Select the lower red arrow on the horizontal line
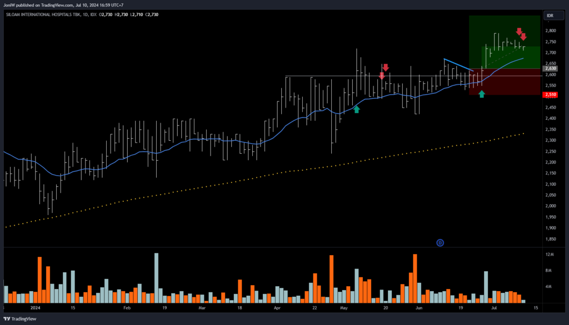Viewport: 569px width, 325px height. pyautogui.click(x=382, y=75)
